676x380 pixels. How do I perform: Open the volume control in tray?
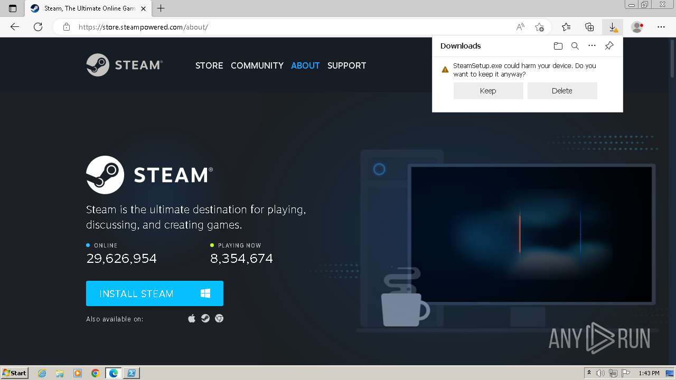[x=600, y=373]
